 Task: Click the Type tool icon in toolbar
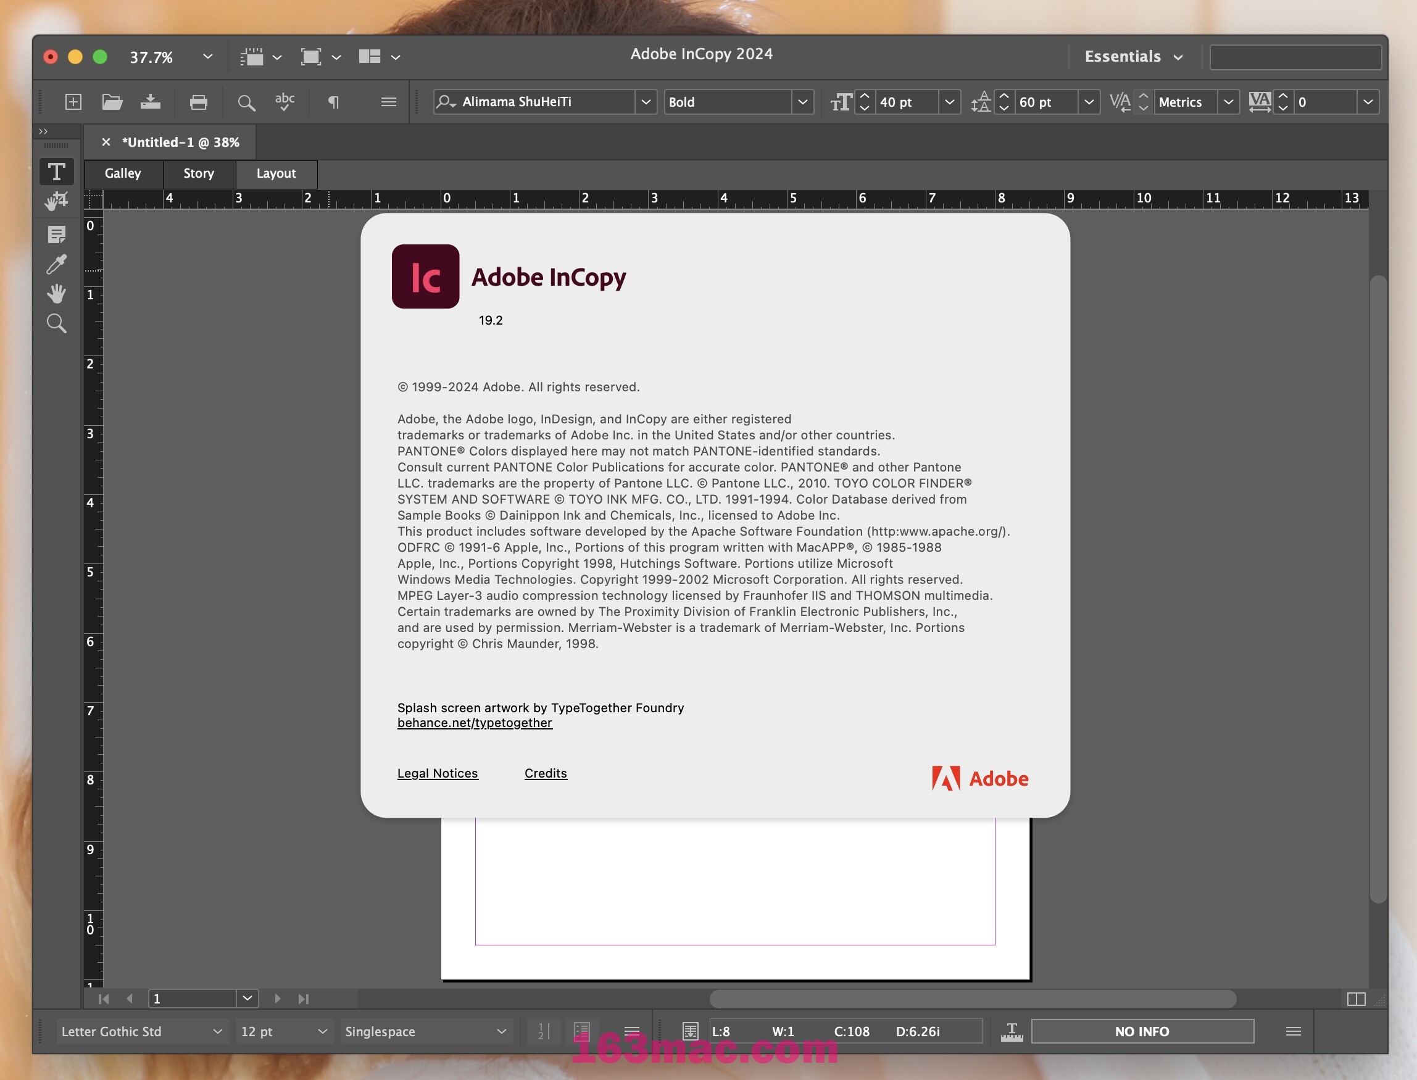(x=57, y=170)
